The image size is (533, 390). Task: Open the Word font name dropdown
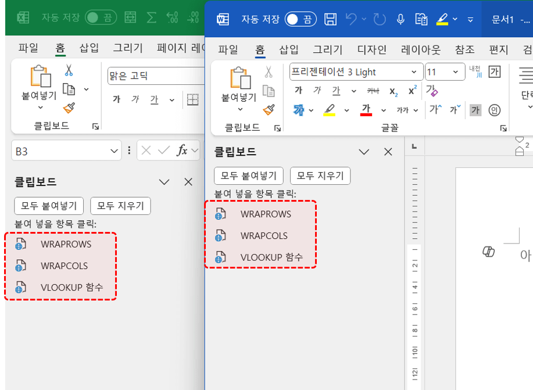coord(414,72)
